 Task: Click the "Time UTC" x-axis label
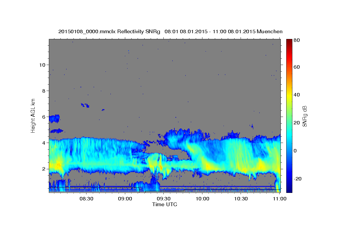click(165, 204)
